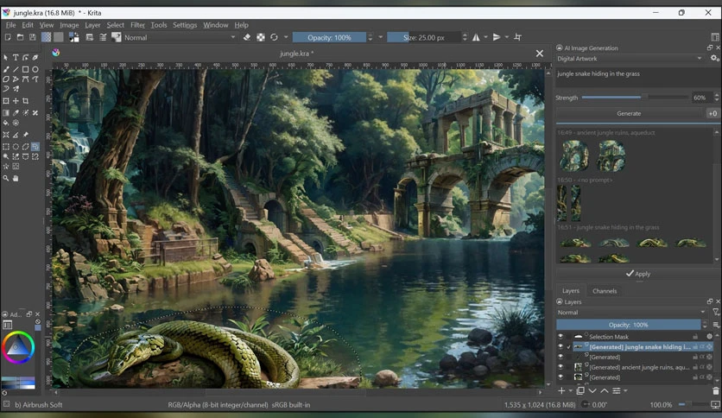
Task: Select the Text tool in the toolbox
Action: coord(16,58)
